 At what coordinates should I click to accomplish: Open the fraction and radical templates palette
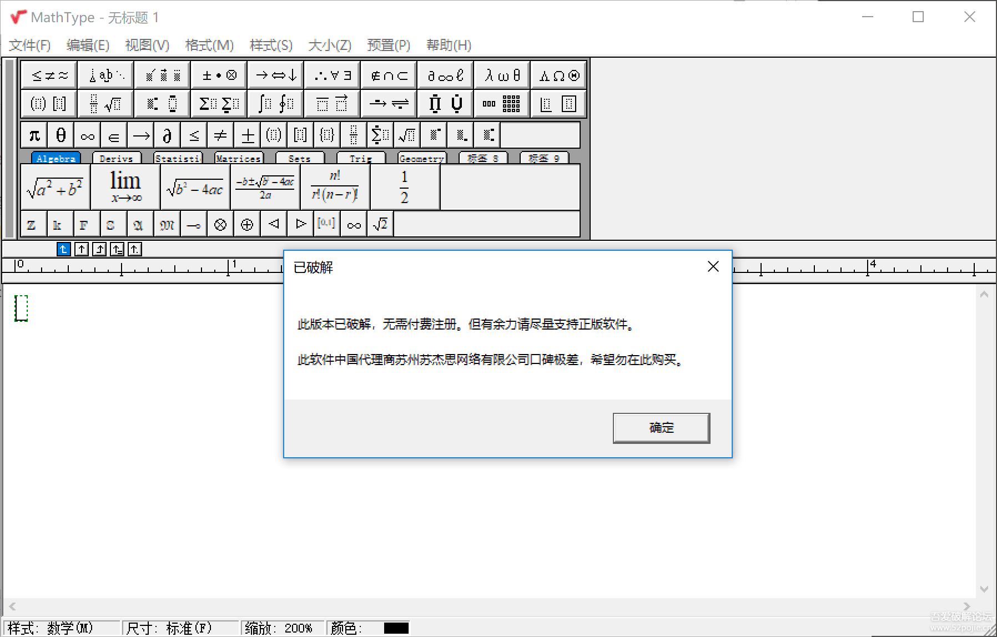[x=105, y=104]
